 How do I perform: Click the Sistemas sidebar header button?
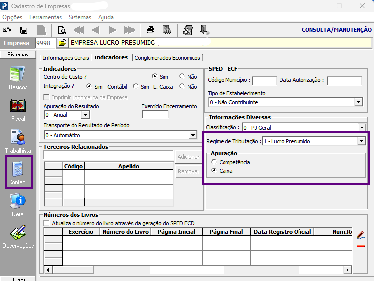(x=18, y=54)
